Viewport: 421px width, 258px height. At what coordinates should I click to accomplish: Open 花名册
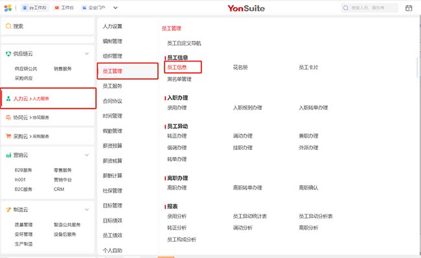tap(240, 67)
